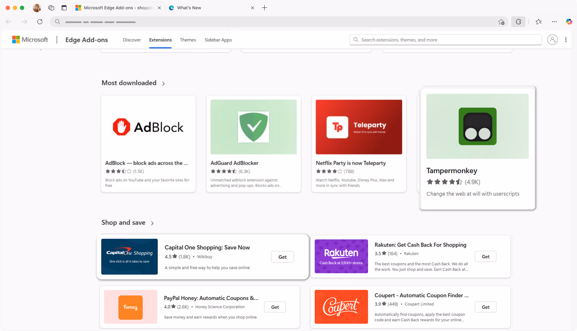577x331 pixels.
Task: Focus the search extensions input field
Action: pyautogui.click(x=445, y=40)
